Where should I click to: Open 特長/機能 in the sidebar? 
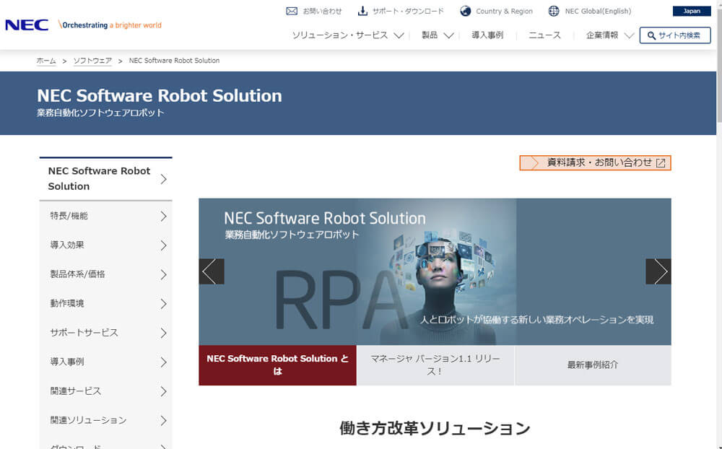[x=105, y=216]
